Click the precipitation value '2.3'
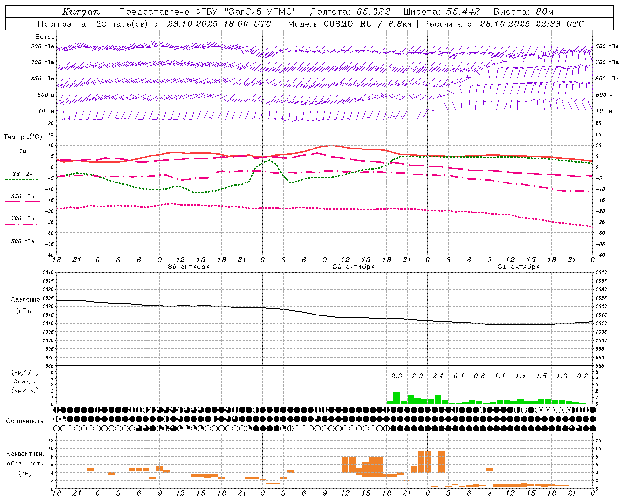This screenshot has width=621, height=497. (397, 376)
